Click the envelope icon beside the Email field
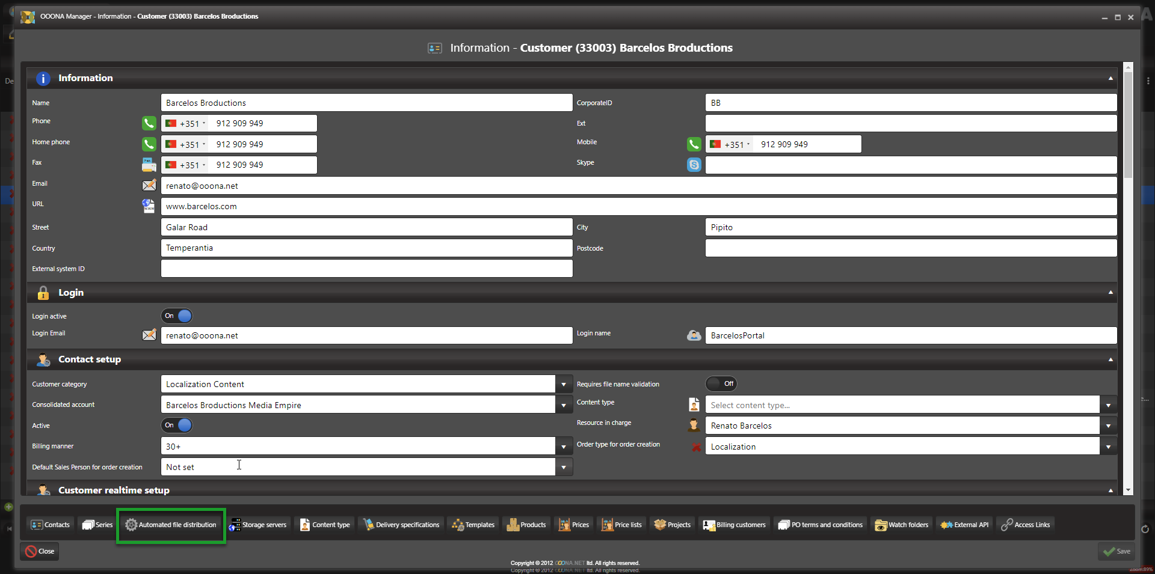This screenshot has width=1155, height=574. (x=149, y=185)
